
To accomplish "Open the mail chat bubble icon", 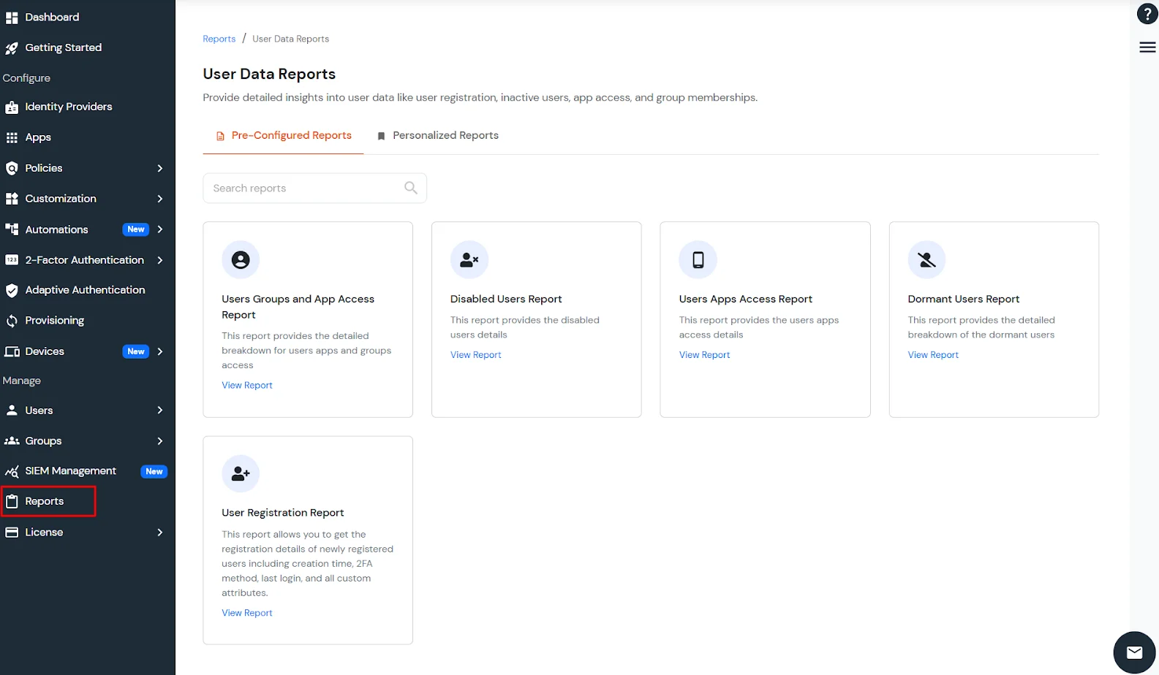I will (1134, 652).
